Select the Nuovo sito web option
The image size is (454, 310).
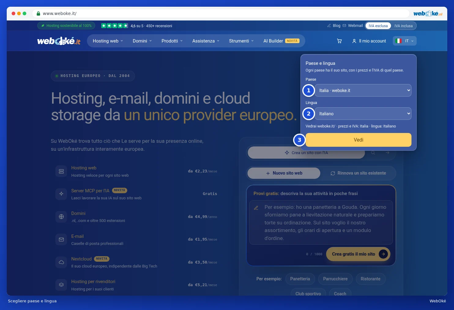click(x=284, y=173)
